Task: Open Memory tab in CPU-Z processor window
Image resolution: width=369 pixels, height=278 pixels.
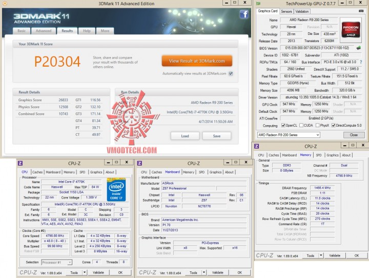Action: click(x=69, y=172)
